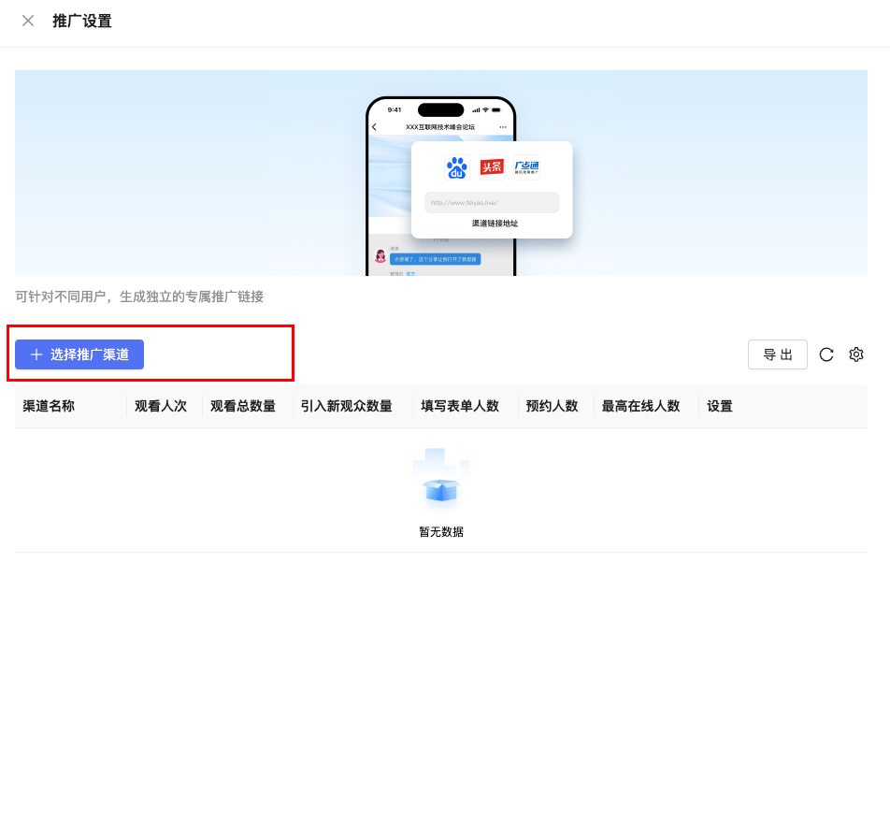Click the 填写表单人数 column header

click(460, 406)
